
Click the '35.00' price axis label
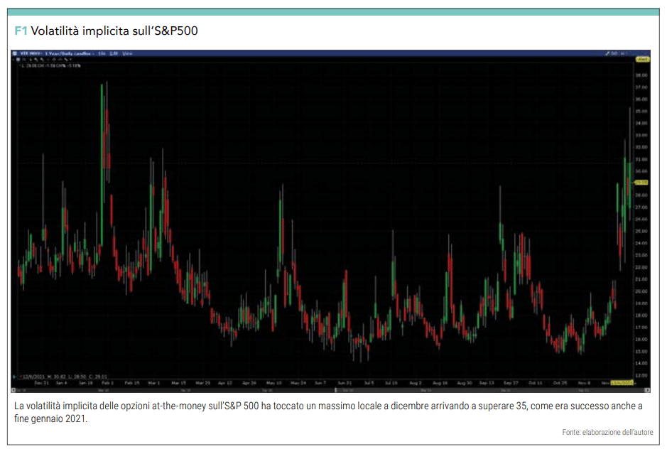pos(641,112)
